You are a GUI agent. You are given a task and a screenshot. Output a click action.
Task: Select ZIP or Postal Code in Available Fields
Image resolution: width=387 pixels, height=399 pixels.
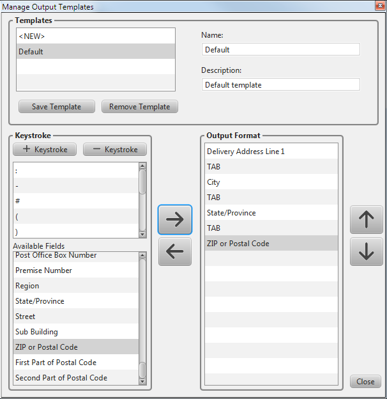coord(76,347)
